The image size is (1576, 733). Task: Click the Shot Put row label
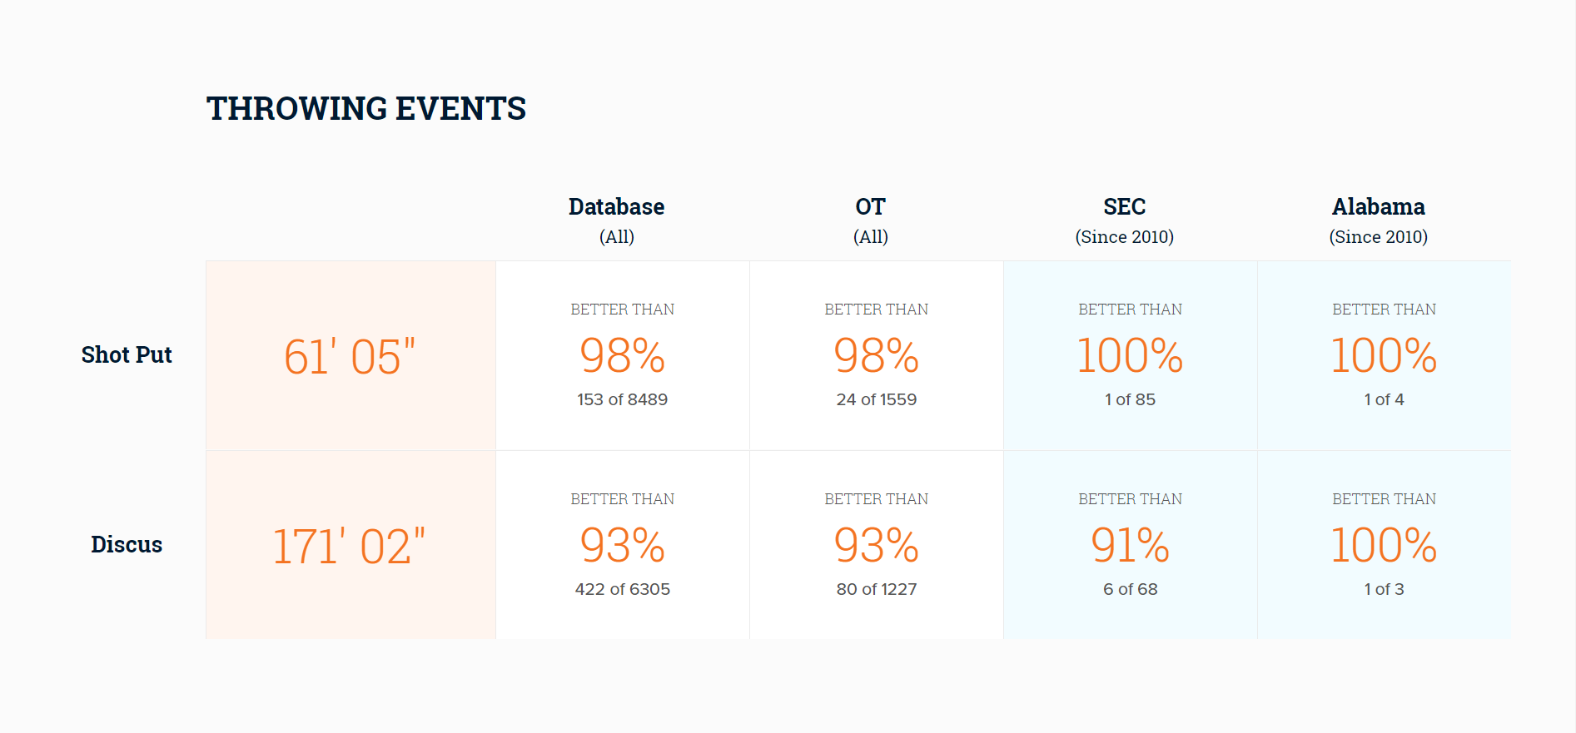pos(127,355)
